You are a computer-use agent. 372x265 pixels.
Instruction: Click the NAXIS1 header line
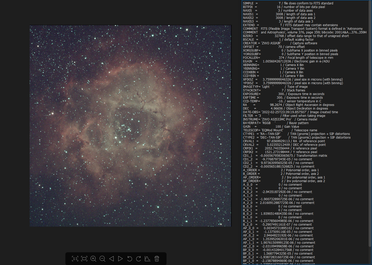279,14
